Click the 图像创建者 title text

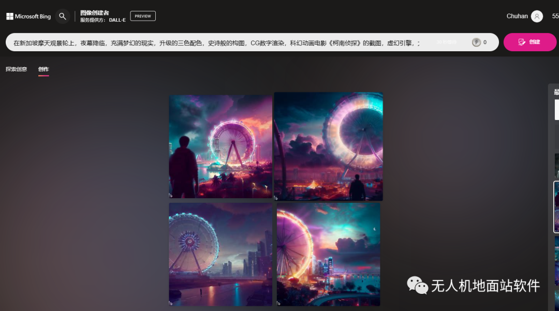pos(95,13)
